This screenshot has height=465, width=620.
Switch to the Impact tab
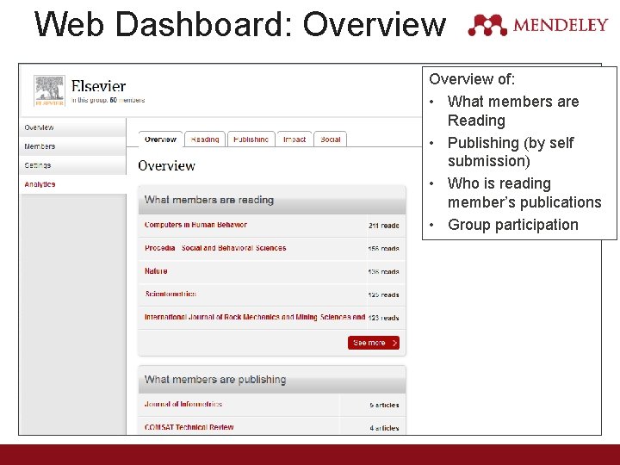click(294, 139)
